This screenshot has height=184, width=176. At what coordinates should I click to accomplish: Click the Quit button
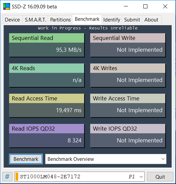(160, 177)
